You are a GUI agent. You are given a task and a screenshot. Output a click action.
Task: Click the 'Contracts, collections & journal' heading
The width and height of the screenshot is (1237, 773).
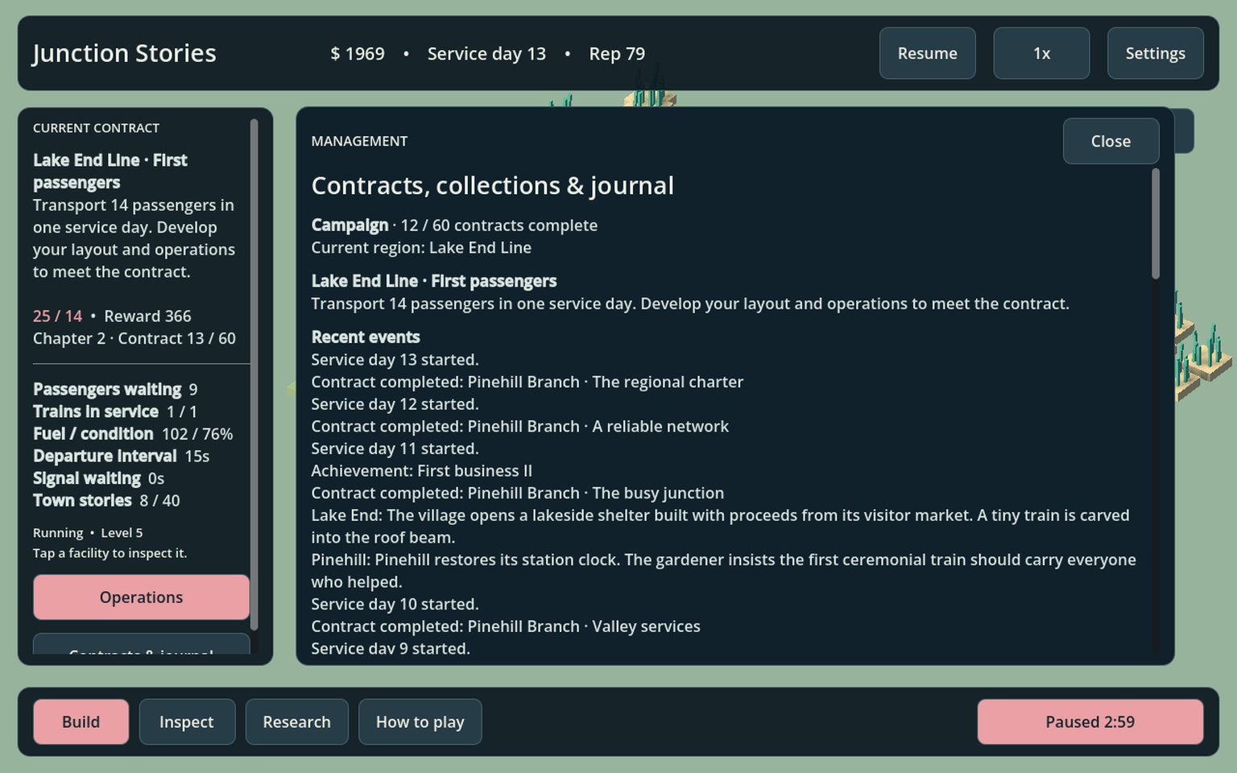tap(493, 185)
